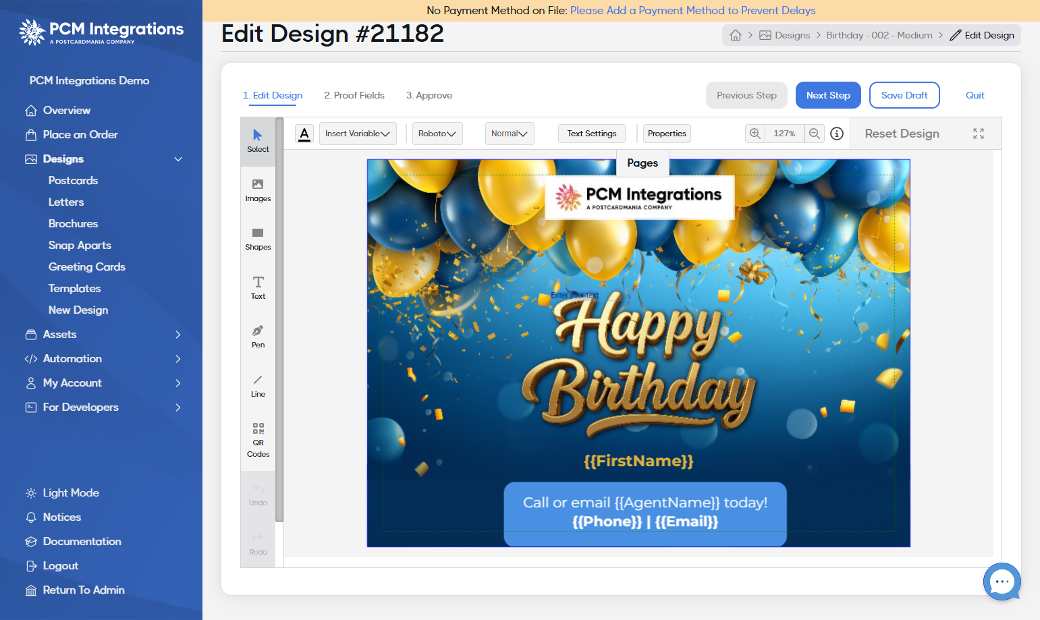The image size is (1040, 620).
Task: Select the 3. Approve step tab
Action: coord(429,95)
